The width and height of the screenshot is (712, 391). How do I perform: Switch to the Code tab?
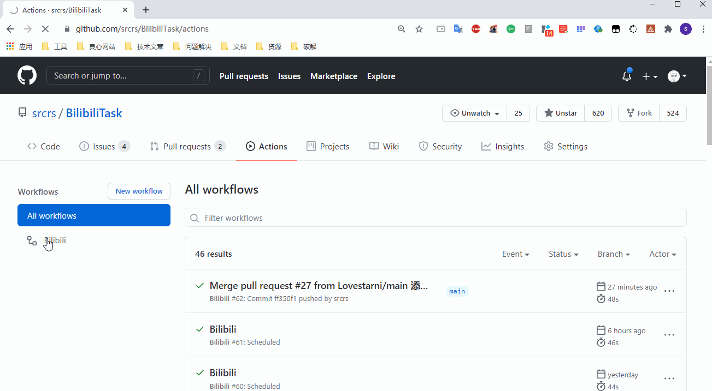(x=44, y=146)
